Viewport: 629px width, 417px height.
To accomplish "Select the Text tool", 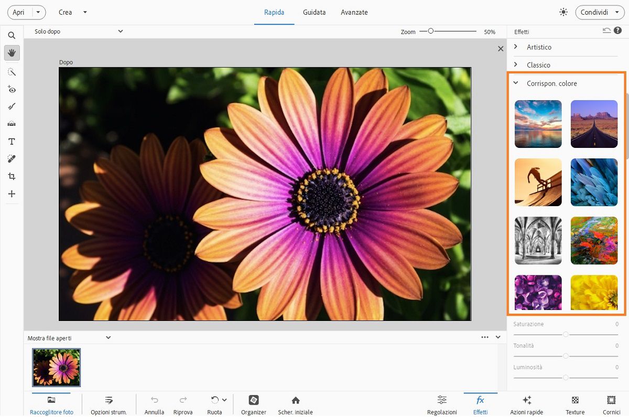I will point(12,142).
